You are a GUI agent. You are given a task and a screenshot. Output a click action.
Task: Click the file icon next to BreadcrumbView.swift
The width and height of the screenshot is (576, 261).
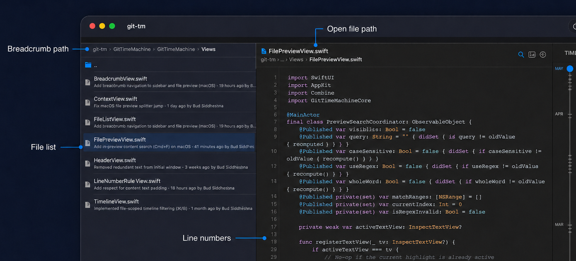point(87,82)
